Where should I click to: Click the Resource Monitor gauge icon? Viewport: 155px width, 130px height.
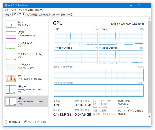click(x=26, y=122)
